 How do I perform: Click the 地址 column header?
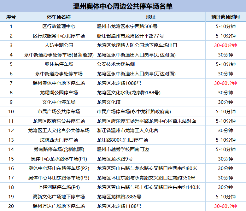click(x=151, y=17)
